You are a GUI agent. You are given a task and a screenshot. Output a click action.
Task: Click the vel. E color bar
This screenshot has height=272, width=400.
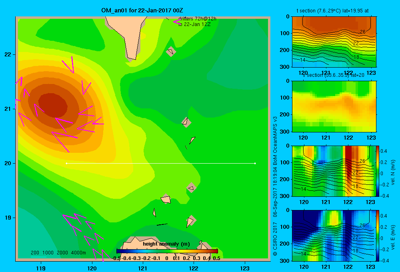[x=378, y=235]
